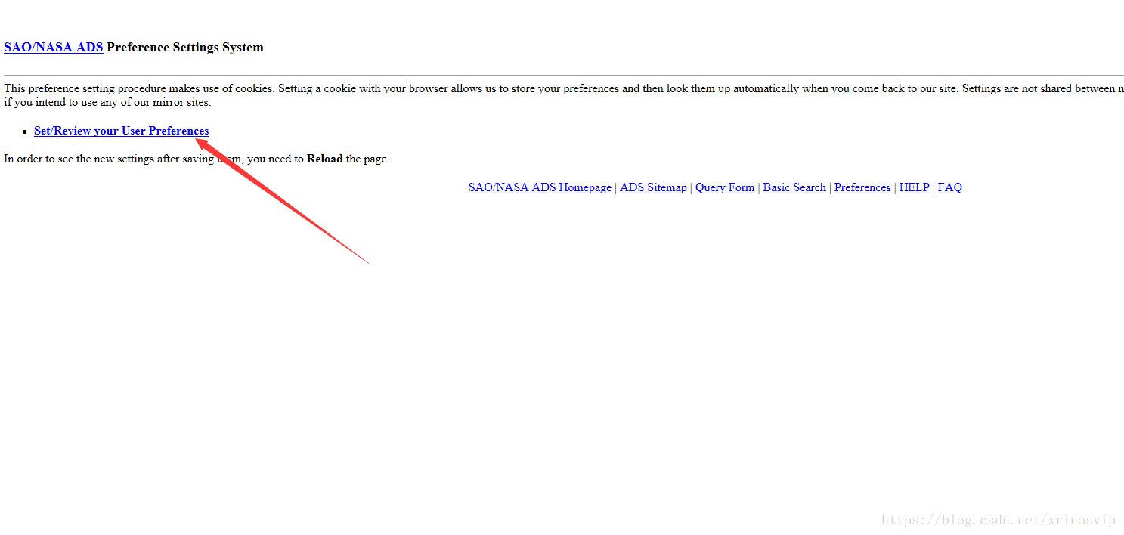1124x535 pixels.
Task: Open the Query Form link
Action: (x=725, y=187)
